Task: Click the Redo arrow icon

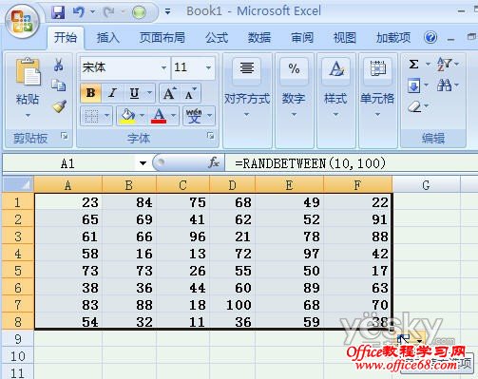Action: [109, 12]
